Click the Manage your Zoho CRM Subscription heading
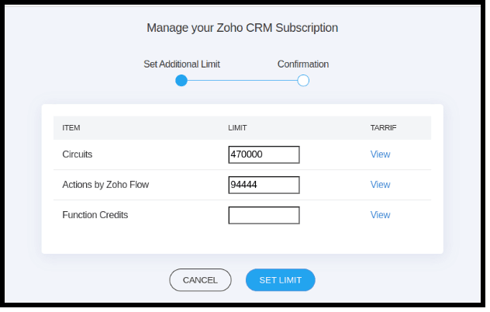Screen dimensions: 490x312 pos(243,28)
